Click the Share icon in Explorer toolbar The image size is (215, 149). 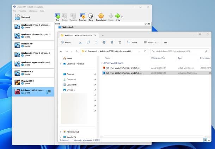point(112,42)
